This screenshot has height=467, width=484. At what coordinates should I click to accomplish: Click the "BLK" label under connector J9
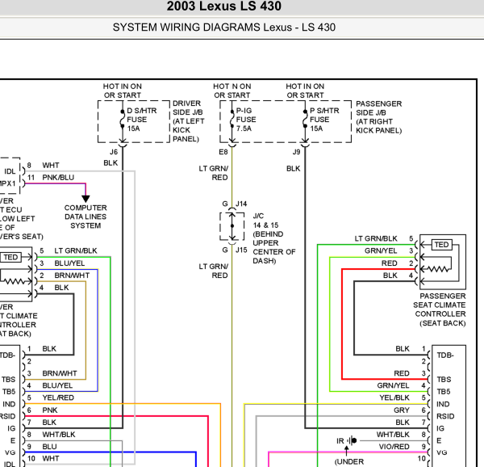coord(294,169)
